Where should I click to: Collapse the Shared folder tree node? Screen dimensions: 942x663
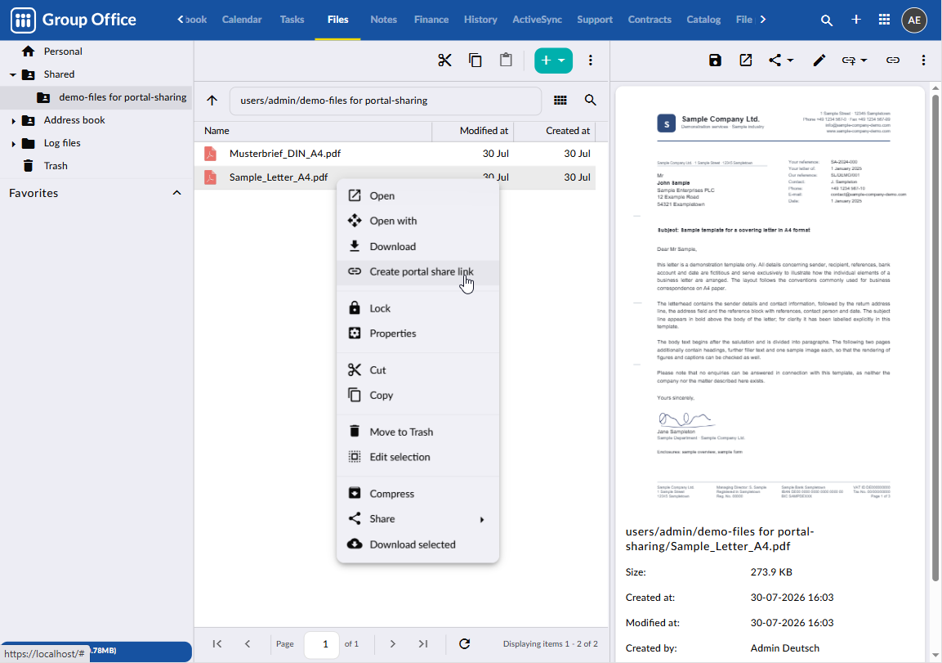tap(12, 75)
